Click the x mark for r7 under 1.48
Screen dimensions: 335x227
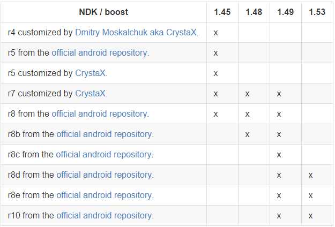coord(248,94)
